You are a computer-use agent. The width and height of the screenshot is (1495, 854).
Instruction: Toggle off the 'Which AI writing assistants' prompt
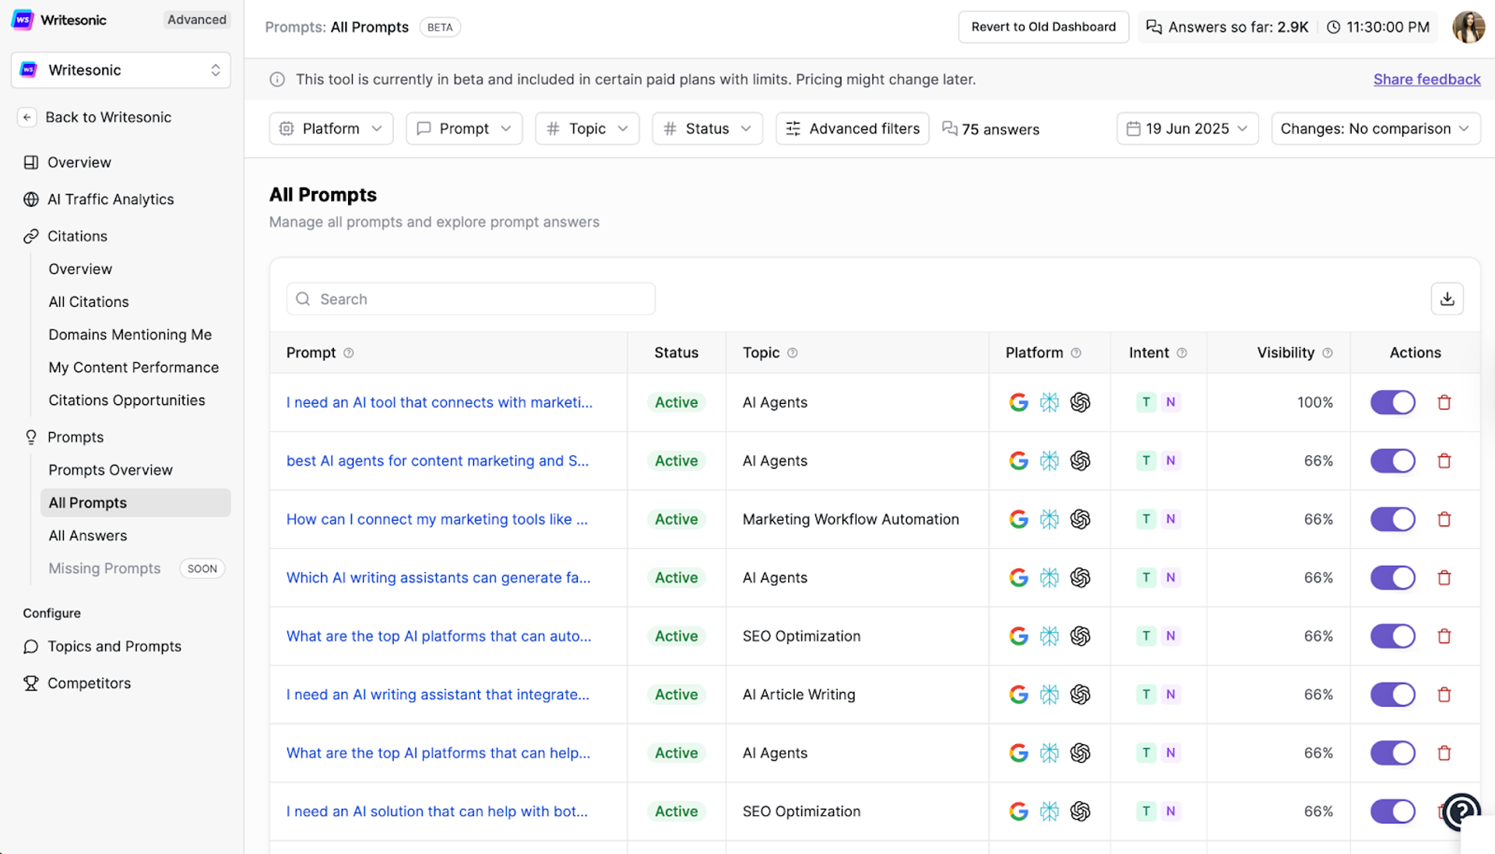tap(1392, 578)
